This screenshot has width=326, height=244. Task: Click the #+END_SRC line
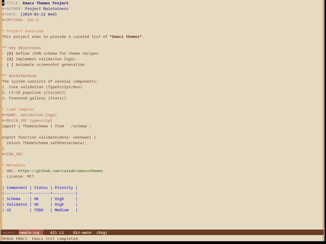12,154
